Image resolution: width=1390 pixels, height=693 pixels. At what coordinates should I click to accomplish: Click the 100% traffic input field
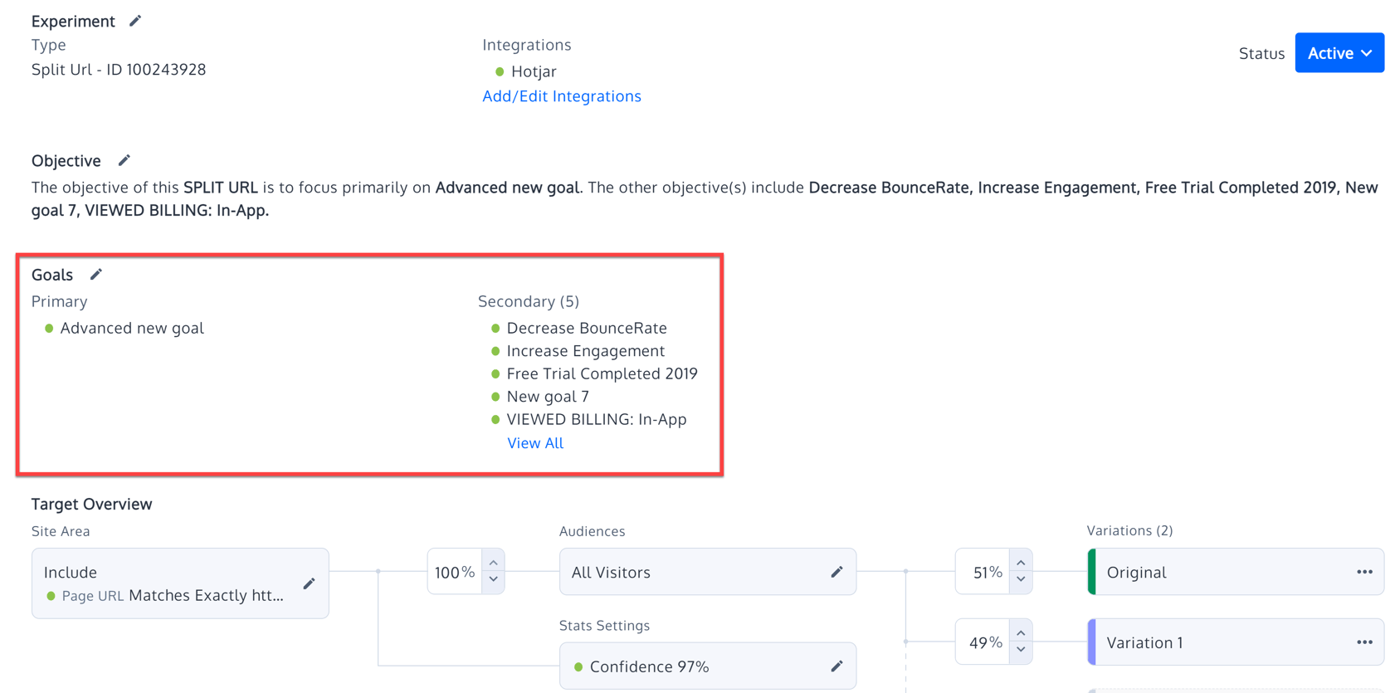click(x=455, y=572)
